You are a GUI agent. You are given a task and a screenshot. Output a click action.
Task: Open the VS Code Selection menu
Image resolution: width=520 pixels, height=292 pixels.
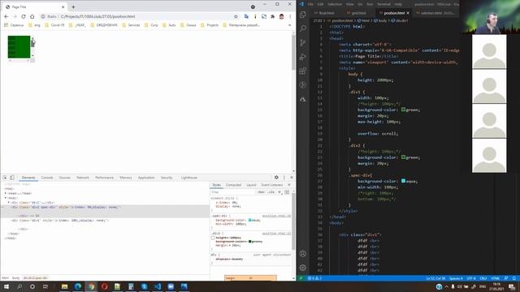tap(335, 4)
